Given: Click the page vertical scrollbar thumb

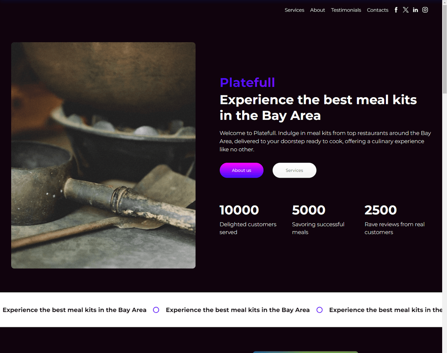Looking at the screenshot, I should click(x=444, y=48).
